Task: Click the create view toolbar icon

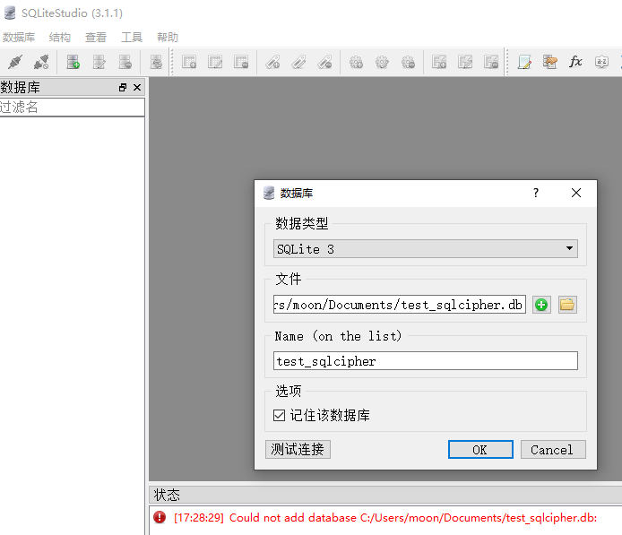Action: point(439,62)
